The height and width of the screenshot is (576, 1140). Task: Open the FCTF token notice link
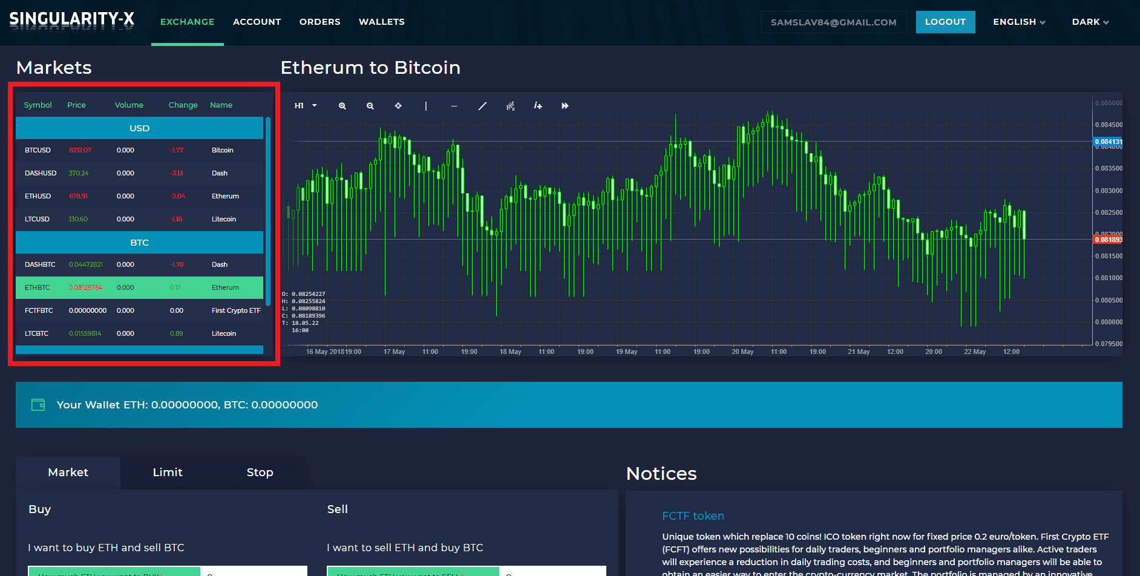pyautogui.click(x=693, y=516)
